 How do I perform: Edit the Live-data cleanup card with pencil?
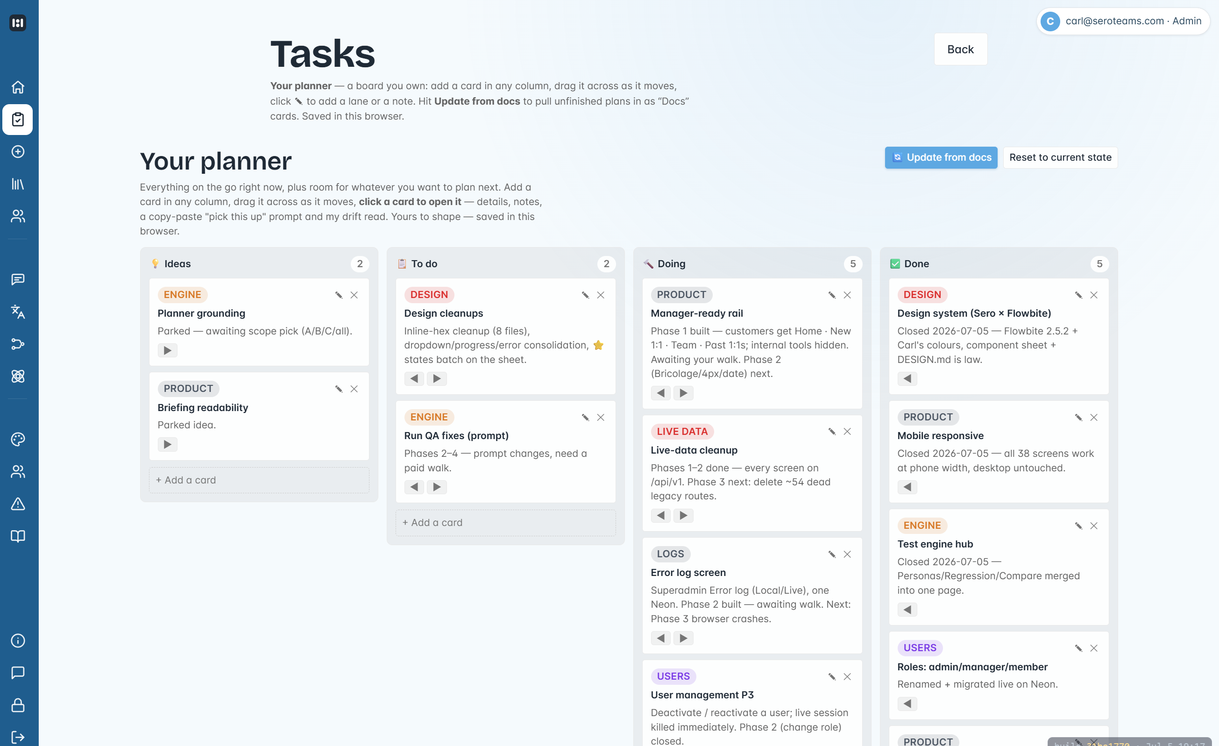(x=832, y=431)
